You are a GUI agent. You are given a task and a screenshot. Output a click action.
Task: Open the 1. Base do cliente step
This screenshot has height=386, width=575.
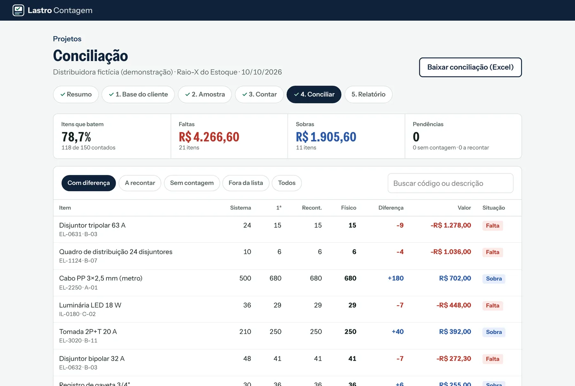[138, 94]
